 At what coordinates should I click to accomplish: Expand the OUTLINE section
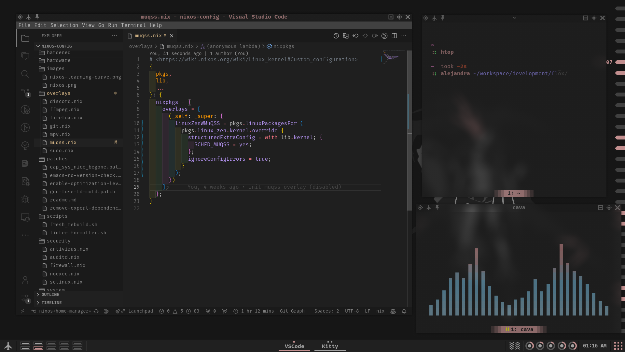tap(79, 295)
